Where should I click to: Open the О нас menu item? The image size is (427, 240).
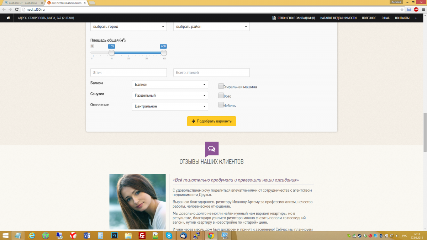pos(385,18)
